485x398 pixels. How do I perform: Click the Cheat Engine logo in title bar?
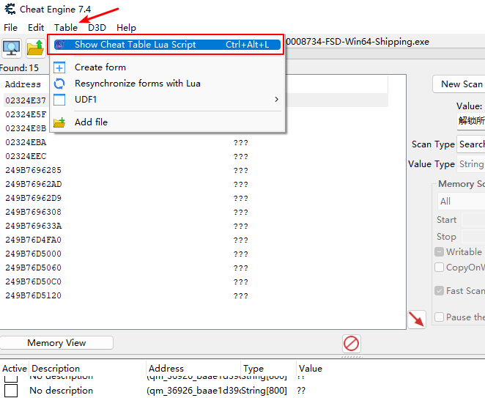point(10,9)
